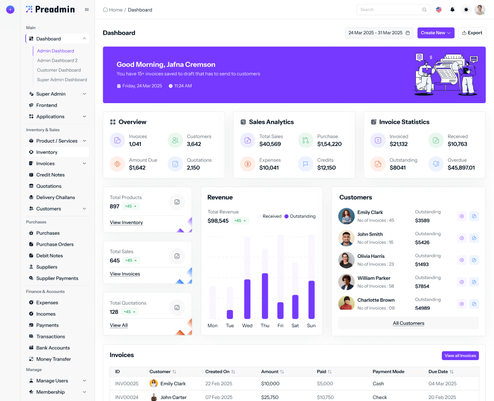The height and width of the screenshot is (401, 494).
Task: Open the Create New dropdown
Action: coord(436,33)
